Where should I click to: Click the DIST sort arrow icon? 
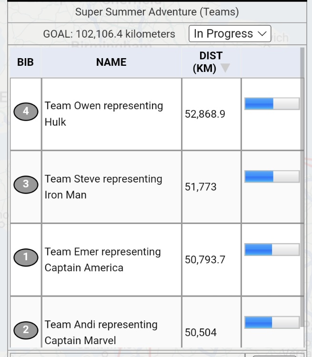[225, 69]
